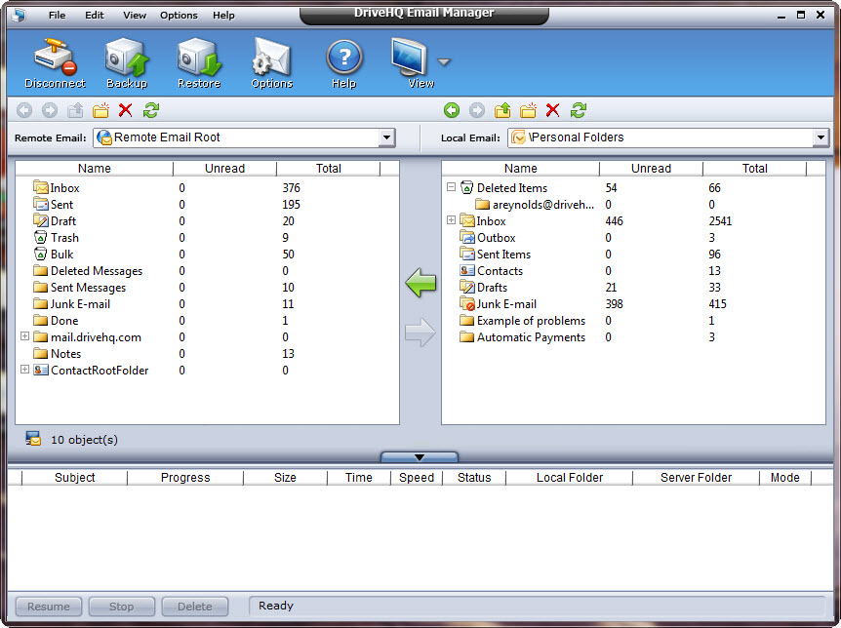Viewport: 841px width, 628px height.
Task: Click the Disconnect toolbar icon
Action: click(56, 62)
